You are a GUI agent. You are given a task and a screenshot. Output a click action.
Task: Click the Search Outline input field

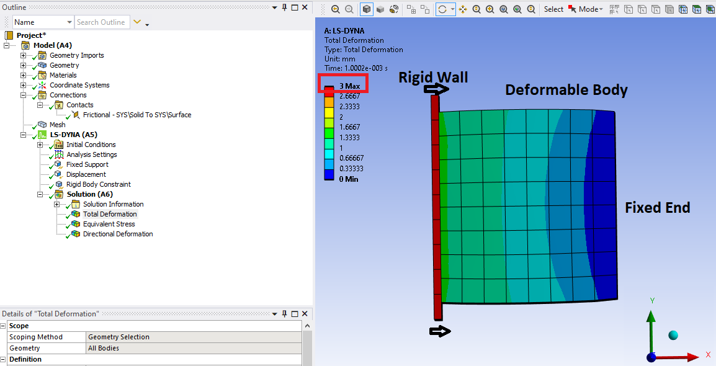click(x=102, y=22)
